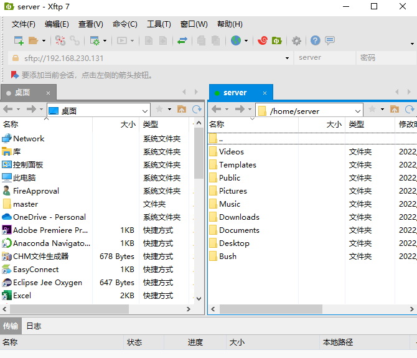
Task: Expand the address bar host dropdown
Action: click(287, 58)
